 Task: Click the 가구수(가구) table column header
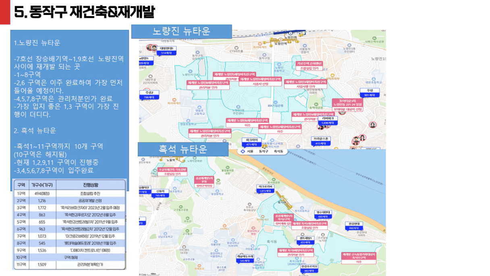coord(42,184)
